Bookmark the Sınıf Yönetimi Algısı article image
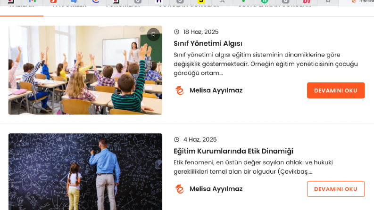 tap(153, 34)
